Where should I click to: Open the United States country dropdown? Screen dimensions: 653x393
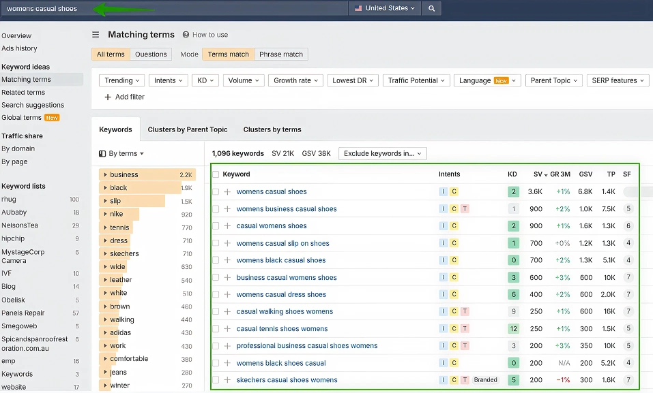point(385,8)
